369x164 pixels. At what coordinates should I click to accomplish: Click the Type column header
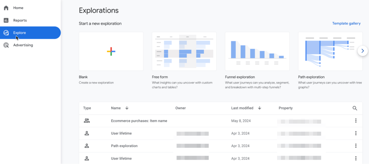click(87, 108)
